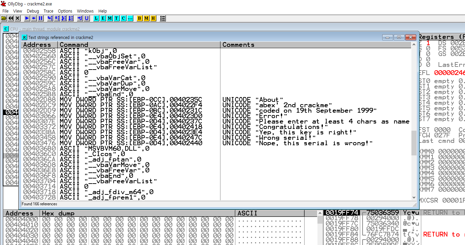
Task: Select row with "abex' 2nd crackme"
Action: pos(216,105)
